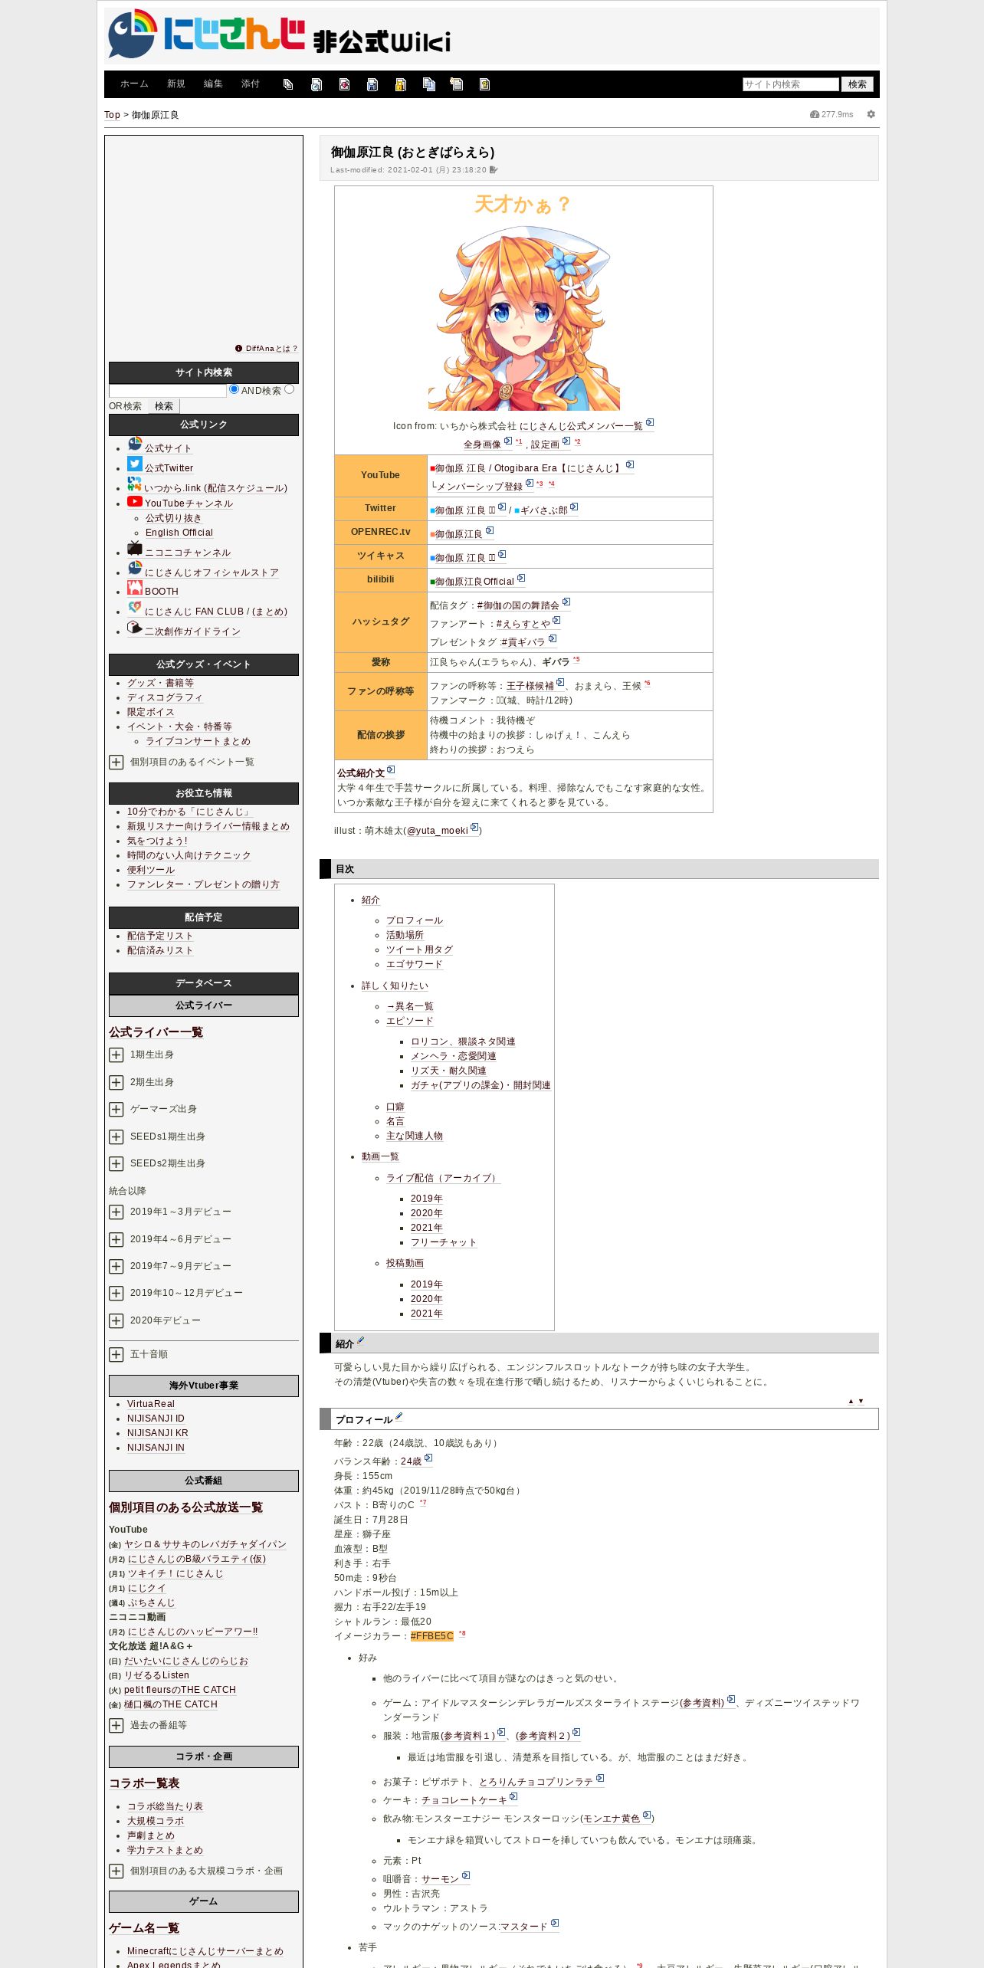Click the BOOTH icon in the sidebar

[135, 588]
